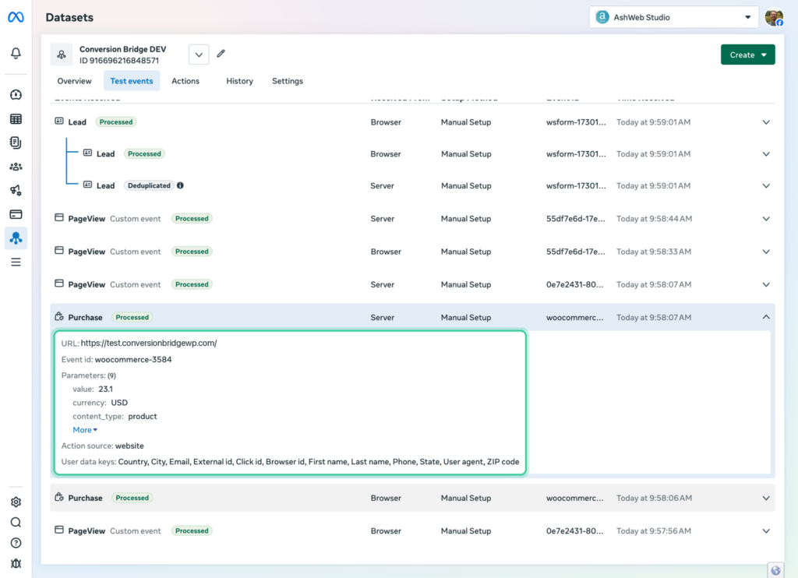The width and height of the screenshot is (798, 578).
Task: Open settings gear in sidebar
Action: (16, 502)
